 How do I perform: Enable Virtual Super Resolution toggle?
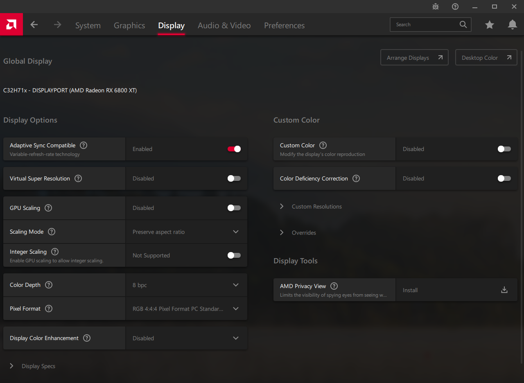[x=234, y=178]
